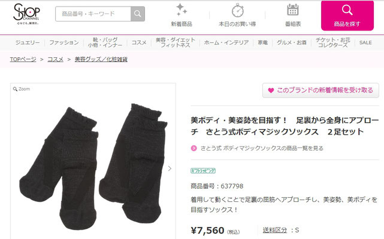
Task: Open the SALE menu item
Action: click(x=365, y=42)
